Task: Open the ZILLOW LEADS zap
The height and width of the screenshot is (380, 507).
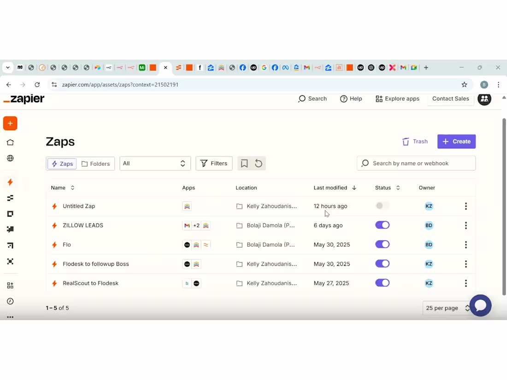Action: tap(83, 226)
